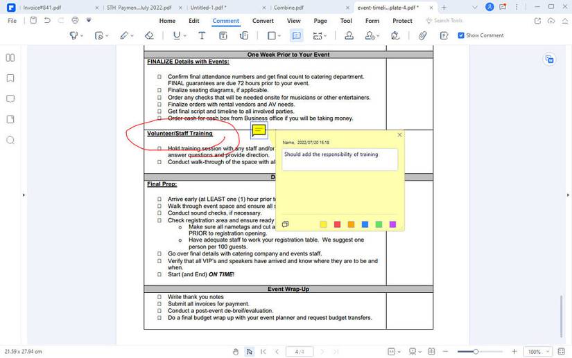The height and width of the screenshot is (358, 572).
Task: Select the Highlight tool
Action: [x=73, y=35]
